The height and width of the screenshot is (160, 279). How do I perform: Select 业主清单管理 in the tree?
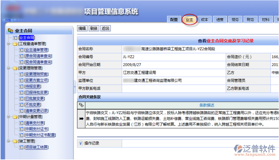(x=36, y=50)
